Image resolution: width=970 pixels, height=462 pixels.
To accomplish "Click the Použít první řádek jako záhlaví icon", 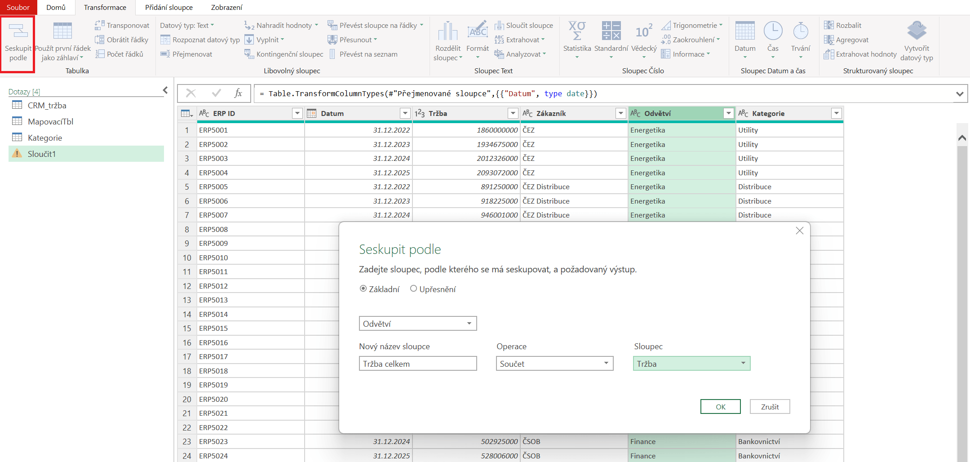I will 62,31.
